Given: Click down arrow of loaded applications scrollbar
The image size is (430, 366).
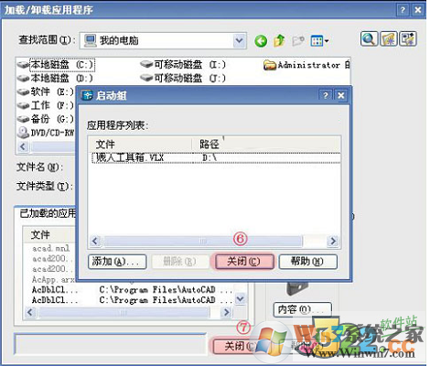Looking at the screenshot, I should point(241,298).
